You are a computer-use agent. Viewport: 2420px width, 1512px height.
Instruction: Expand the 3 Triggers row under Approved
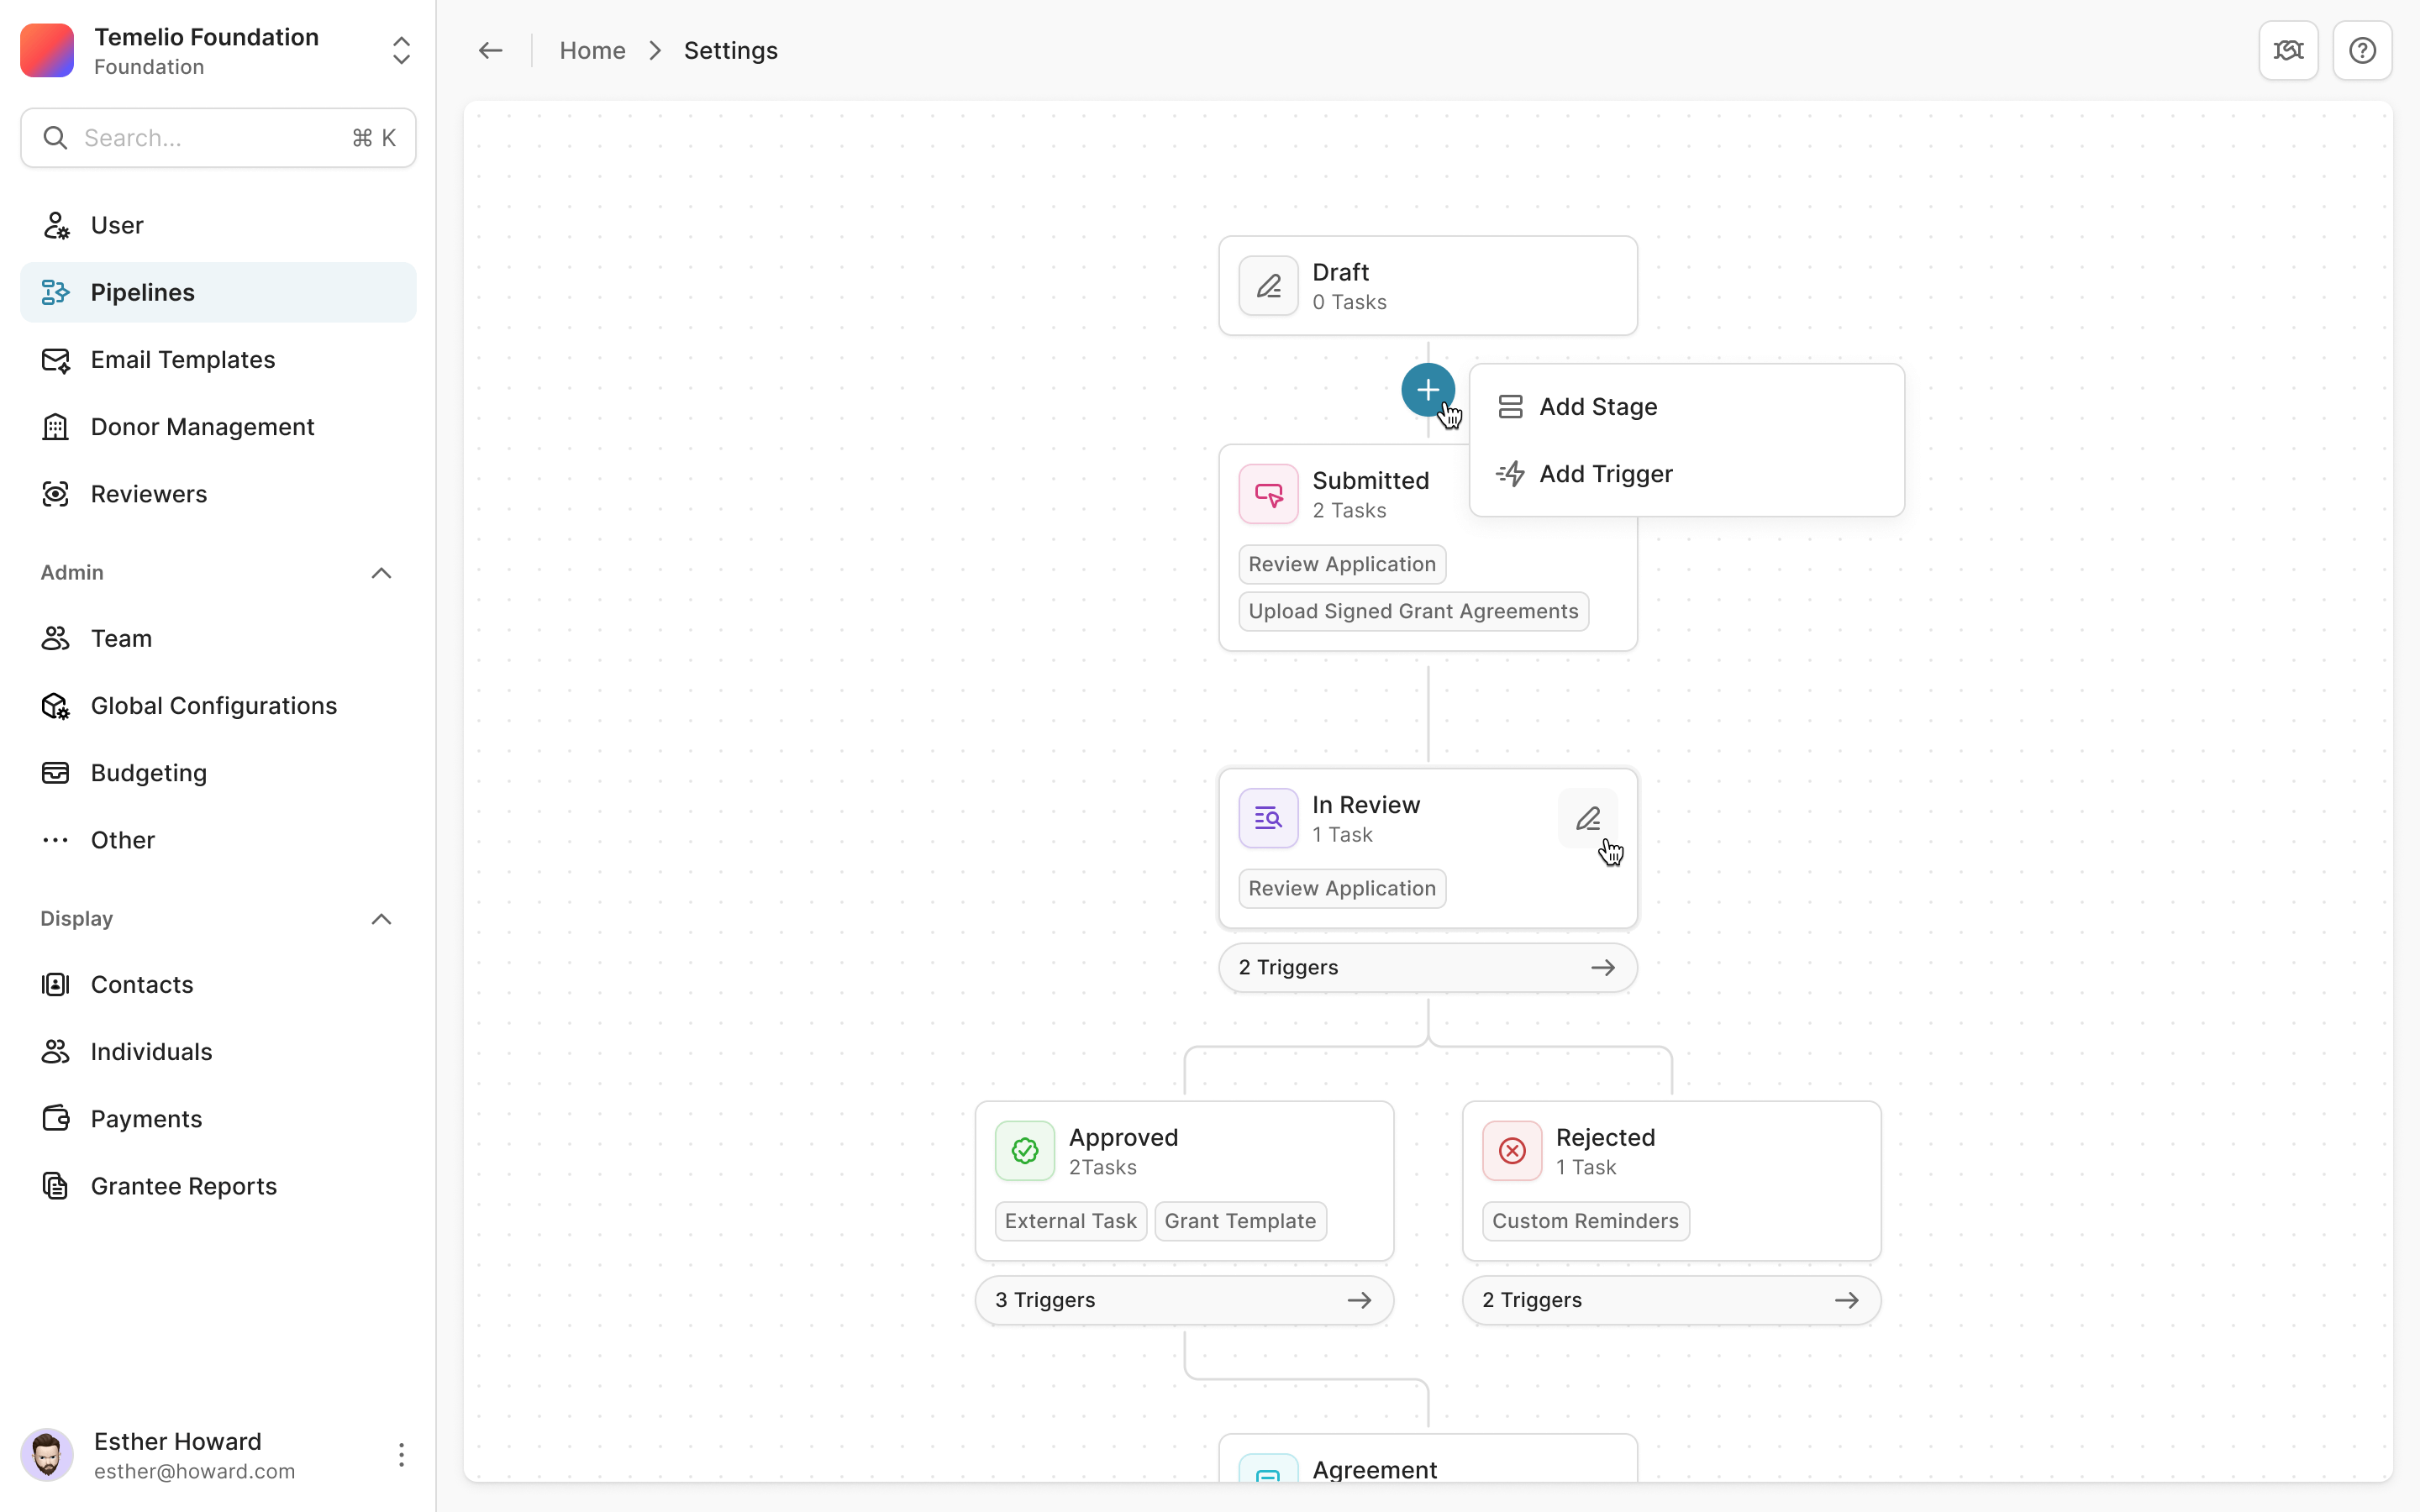(1184, 1300)
